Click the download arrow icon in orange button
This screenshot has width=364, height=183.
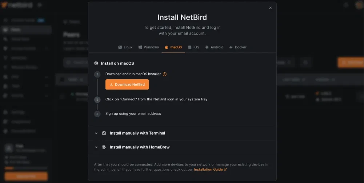click(x=111, y=85)
